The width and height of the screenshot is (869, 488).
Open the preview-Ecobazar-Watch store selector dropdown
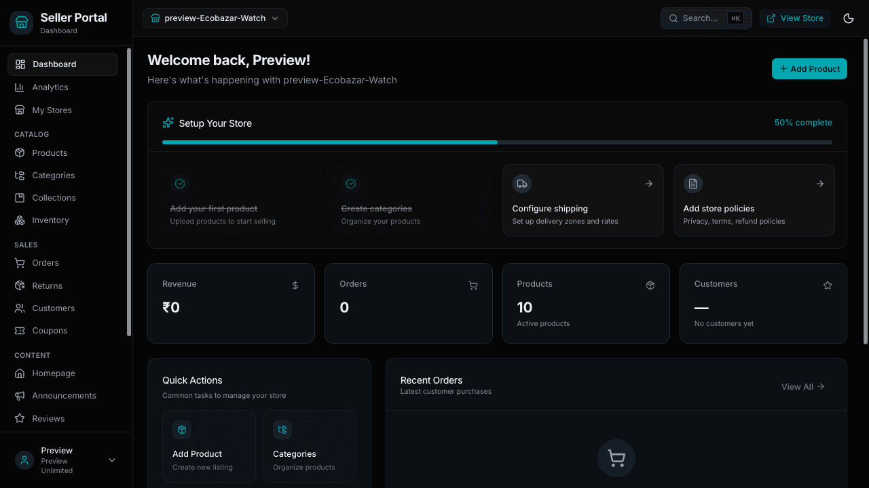pos(215,18)
